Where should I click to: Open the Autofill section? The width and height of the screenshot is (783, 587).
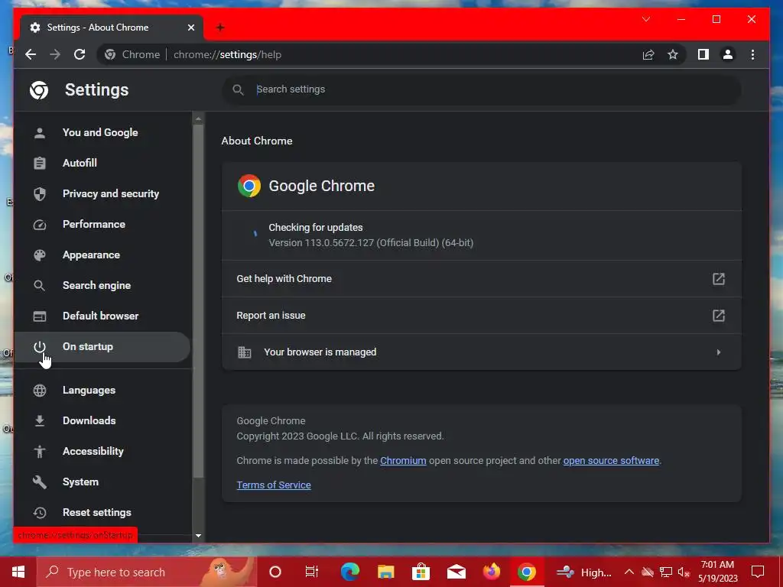[x=80, y=163]
